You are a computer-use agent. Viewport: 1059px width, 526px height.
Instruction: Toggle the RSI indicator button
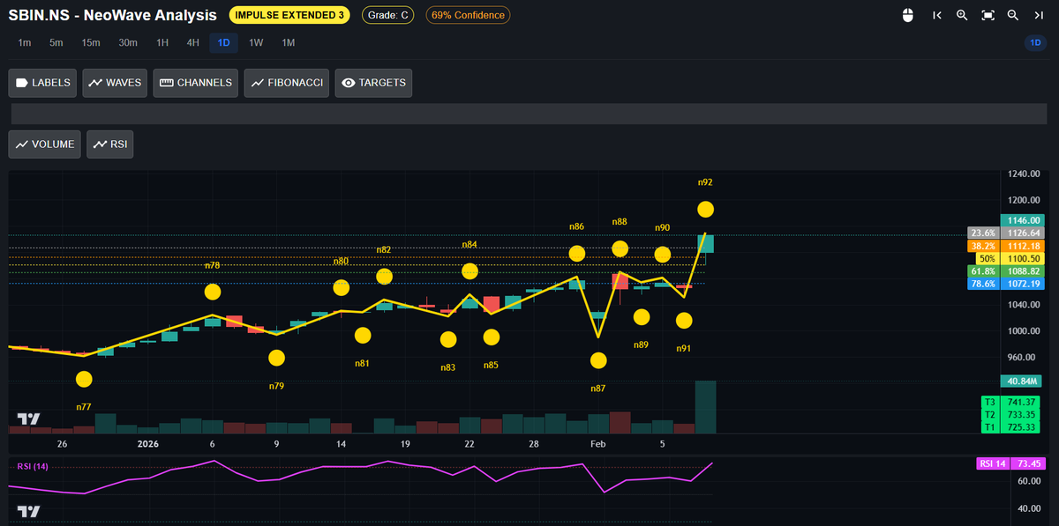click(x=110, y=144)
